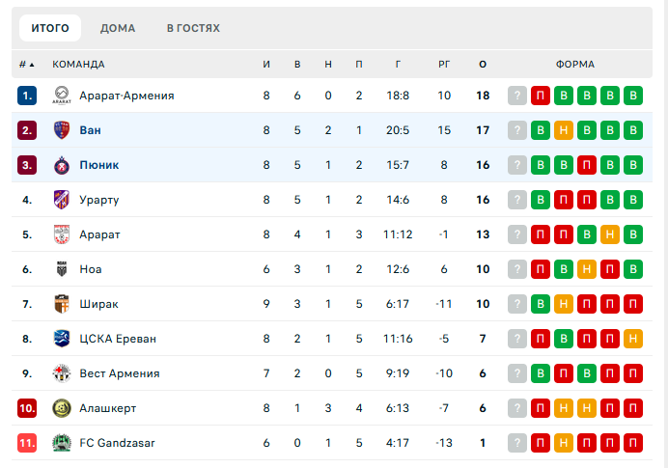Open the В ГОСТЯХ tab
Viewport: 668px width, 468px height.
coord(193,28)
